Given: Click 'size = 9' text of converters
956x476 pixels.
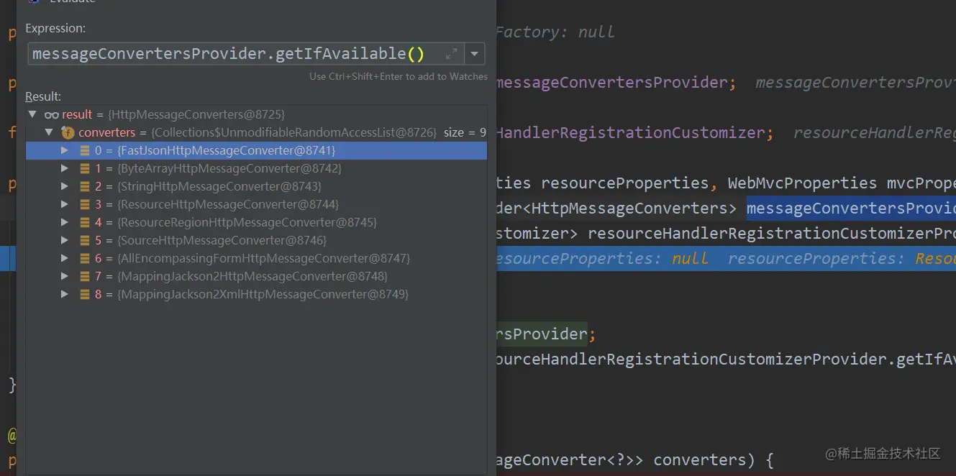Looking at the screenshot, I should click(x=465, y=132).
